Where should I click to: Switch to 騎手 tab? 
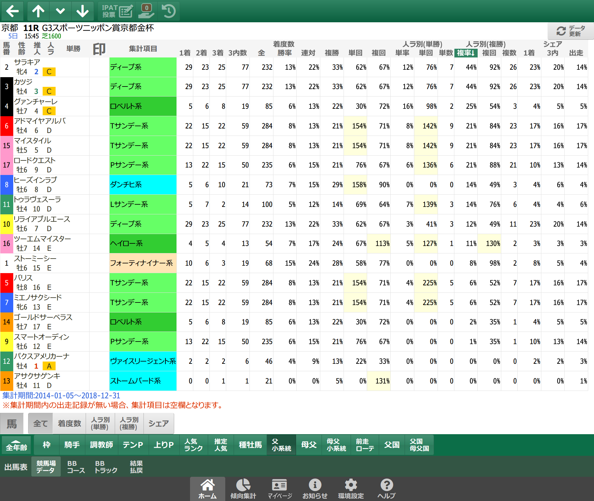72,445
